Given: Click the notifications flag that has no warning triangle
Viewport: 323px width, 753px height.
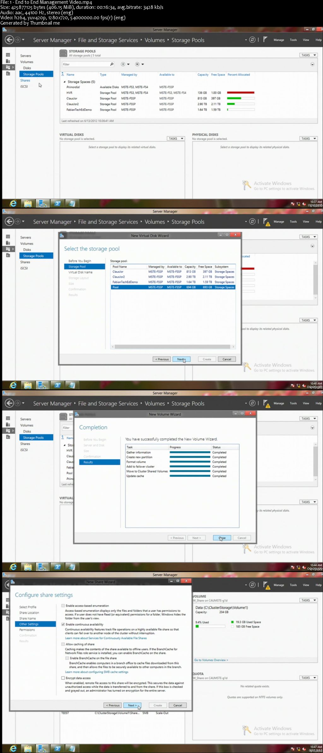Looking at the screenshot, I should 265,39.
